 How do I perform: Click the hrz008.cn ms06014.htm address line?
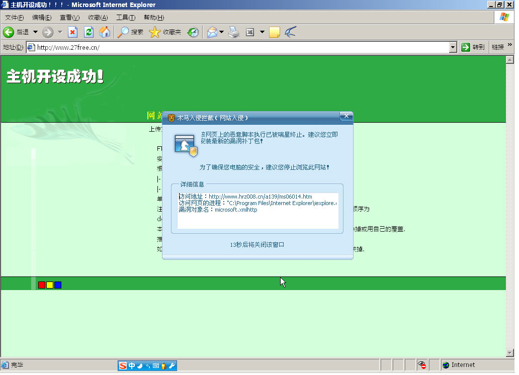coord(245,197)
